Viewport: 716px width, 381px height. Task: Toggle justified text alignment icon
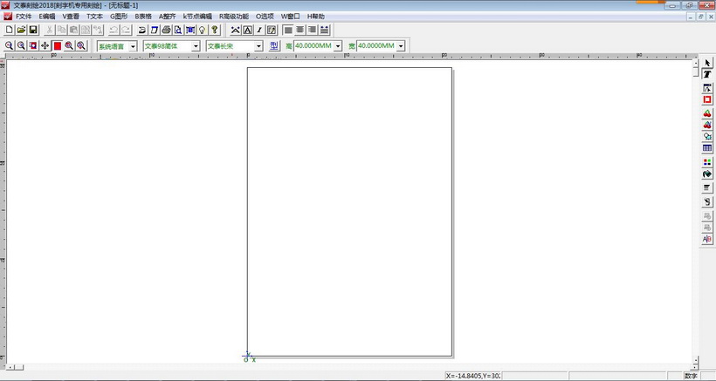324,30
